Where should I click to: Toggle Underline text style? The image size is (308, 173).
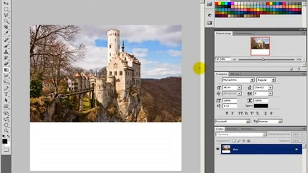[265, 113]
